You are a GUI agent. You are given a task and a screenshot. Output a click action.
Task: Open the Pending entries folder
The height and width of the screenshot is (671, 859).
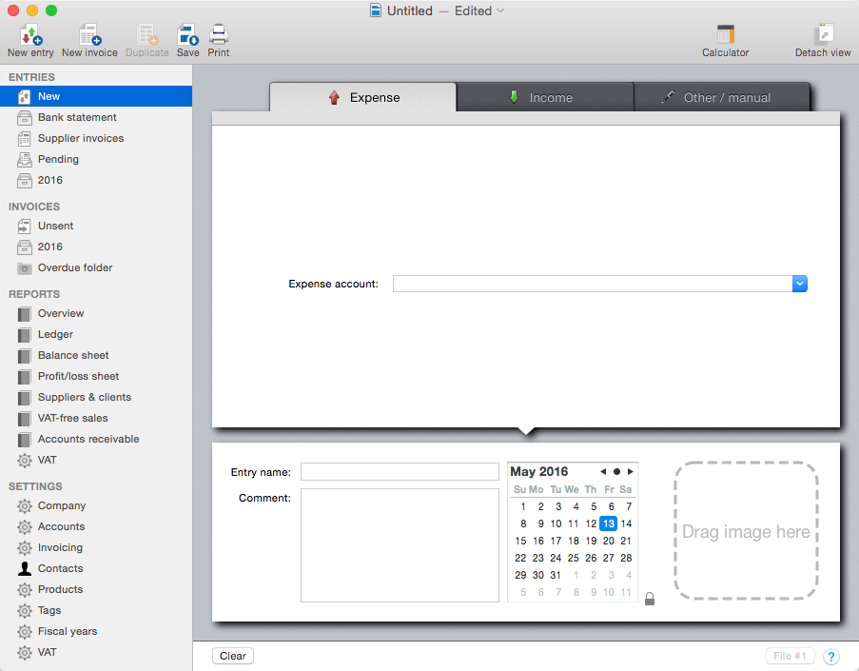point(96,159)
